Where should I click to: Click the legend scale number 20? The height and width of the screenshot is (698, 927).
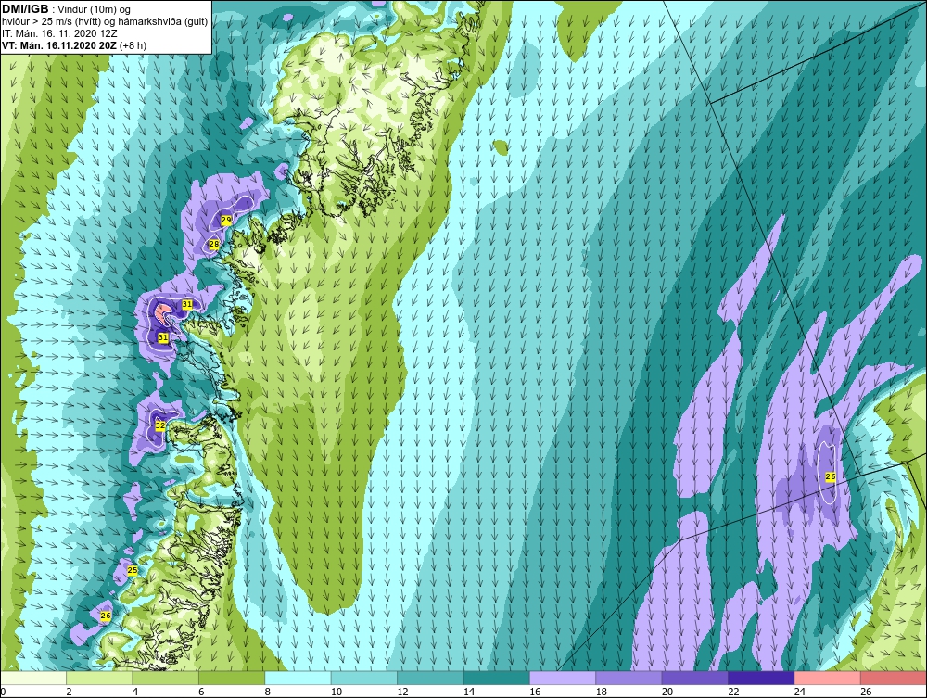pos(667,692)
